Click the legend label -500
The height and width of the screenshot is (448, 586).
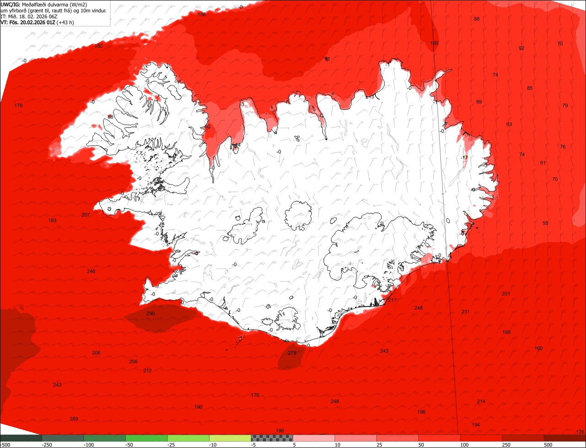point(5,445)
